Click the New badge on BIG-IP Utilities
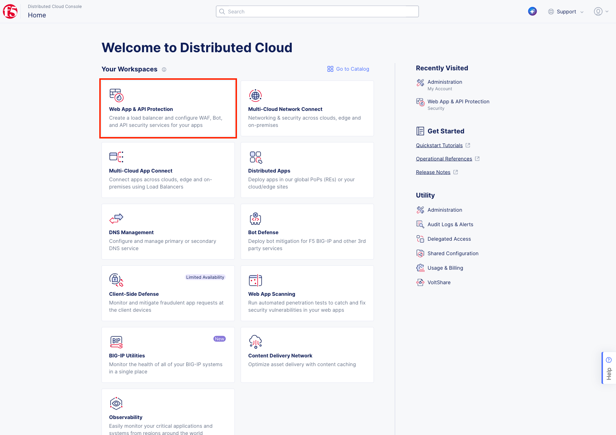Screen dimensions: 616x435 (220, 339)
